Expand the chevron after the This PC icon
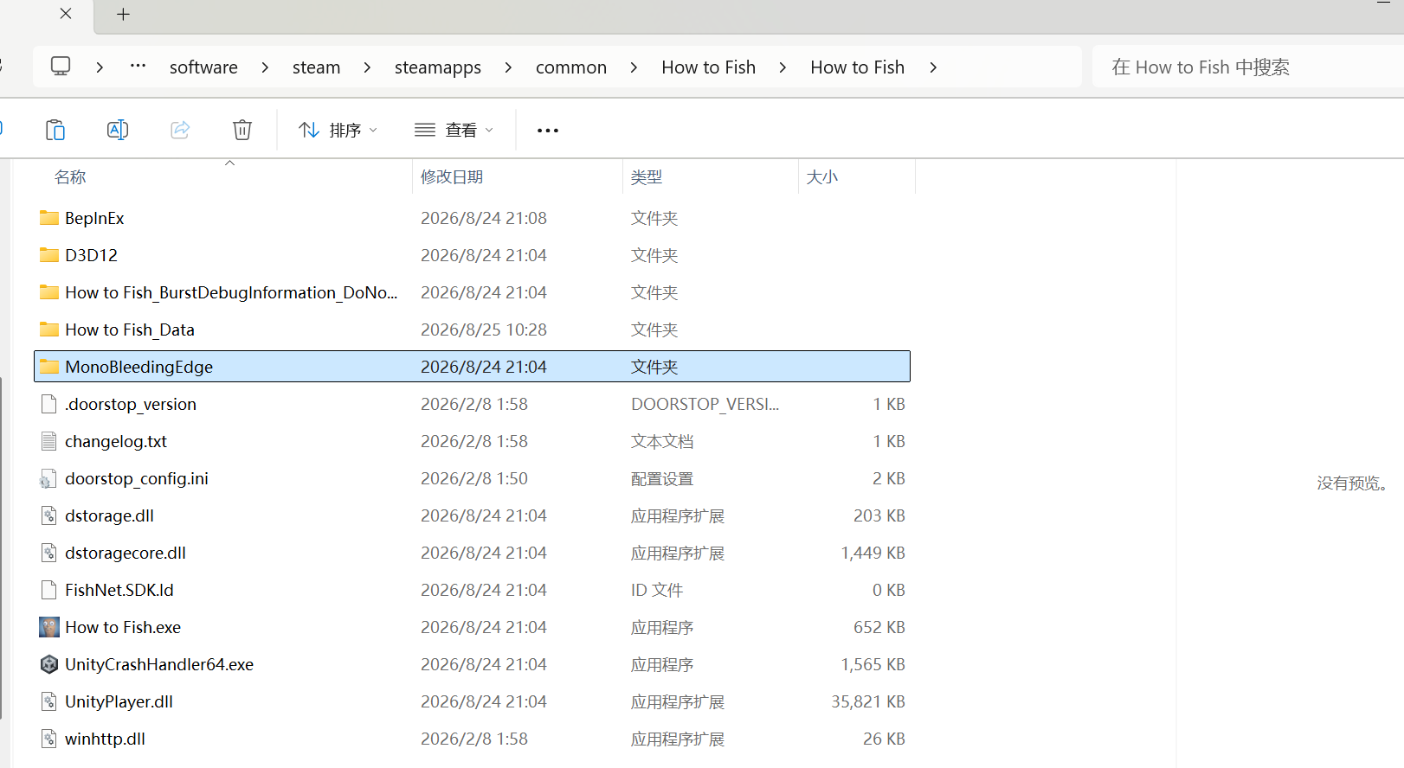Screen dimensions: 1404x768 pyautogui.click(x=100, y=67)
